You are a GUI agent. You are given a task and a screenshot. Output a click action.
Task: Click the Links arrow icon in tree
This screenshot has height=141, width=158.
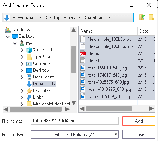click(x=29, y=97)
